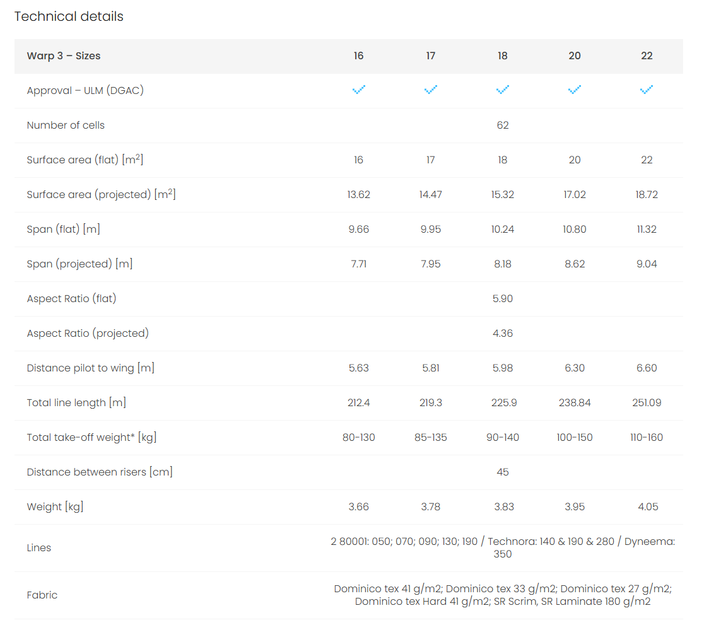Click the flat aspect ratio value 5.90

(x=503, y=299)
